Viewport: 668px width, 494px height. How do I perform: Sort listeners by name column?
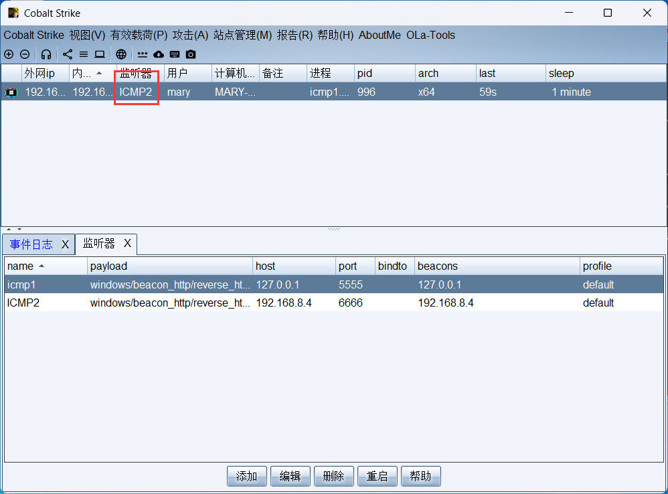pos(46,266)
